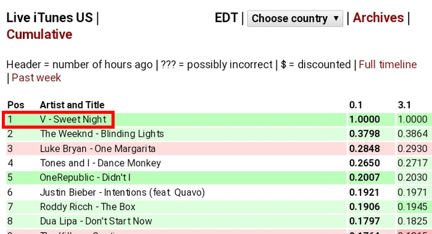
Task: Click the 0.1 hours column header
Action: pyautogui.click(x=355, y=105)
